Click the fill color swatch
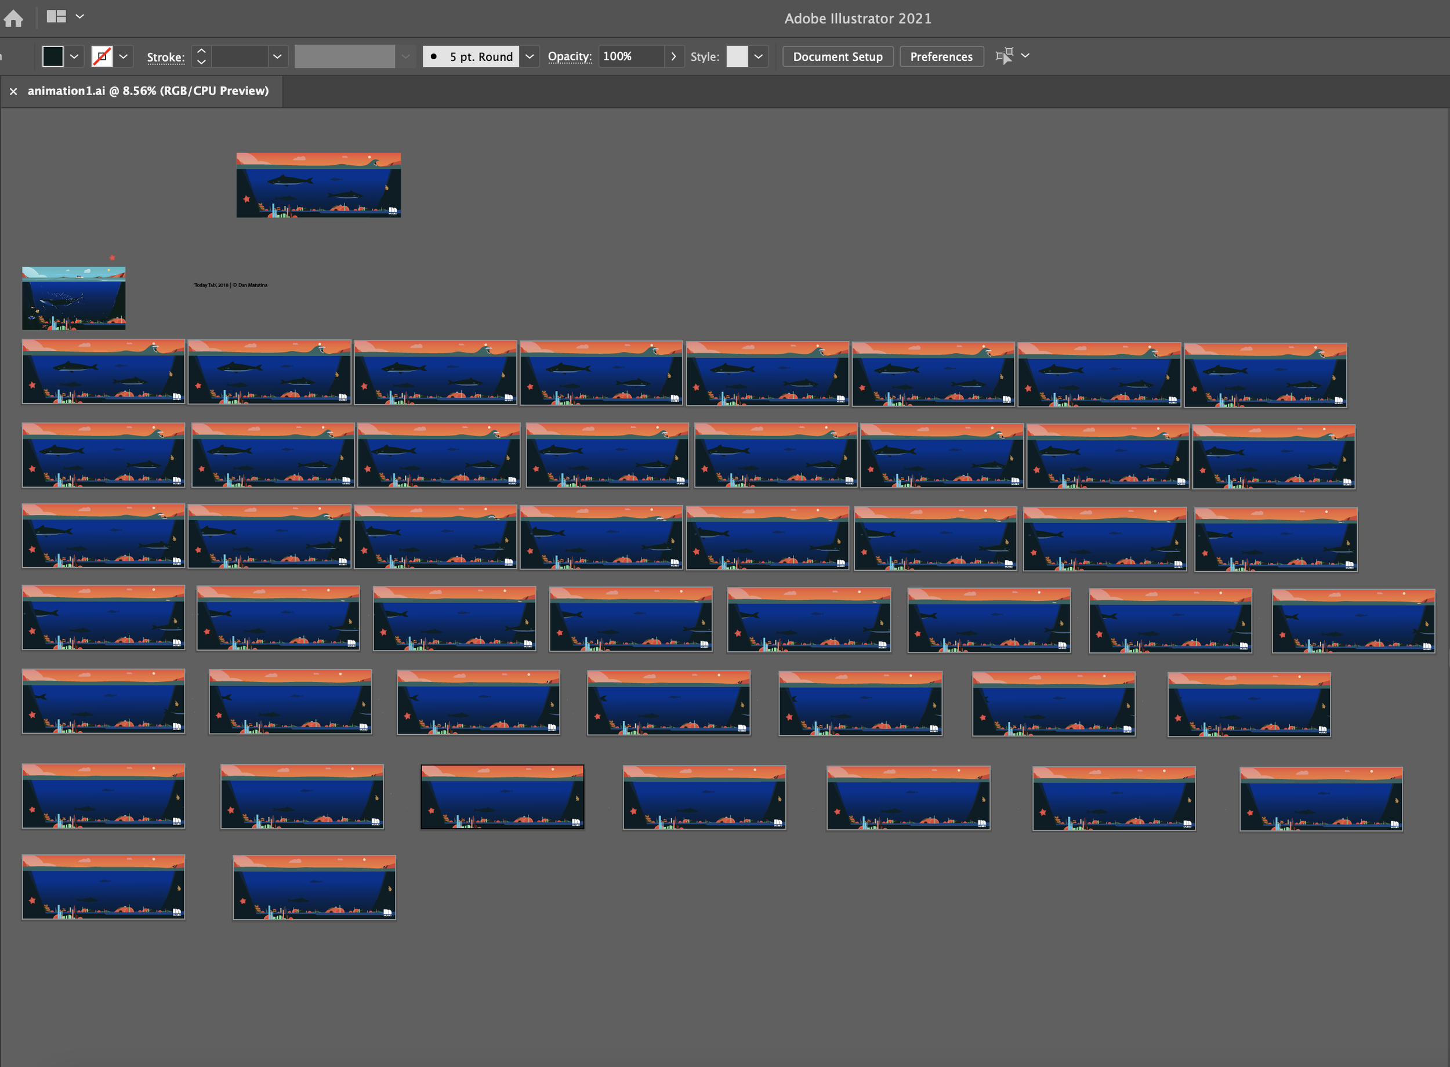This screenshot has width=1450, height=1067. pyautogui.click(x=53, y=57)
